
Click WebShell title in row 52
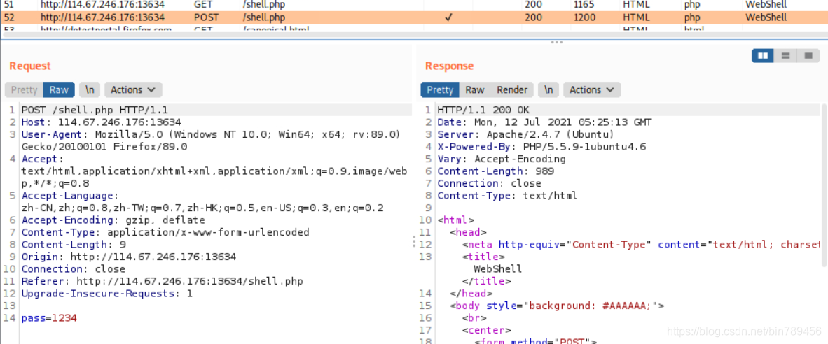[x=766, y=17]
